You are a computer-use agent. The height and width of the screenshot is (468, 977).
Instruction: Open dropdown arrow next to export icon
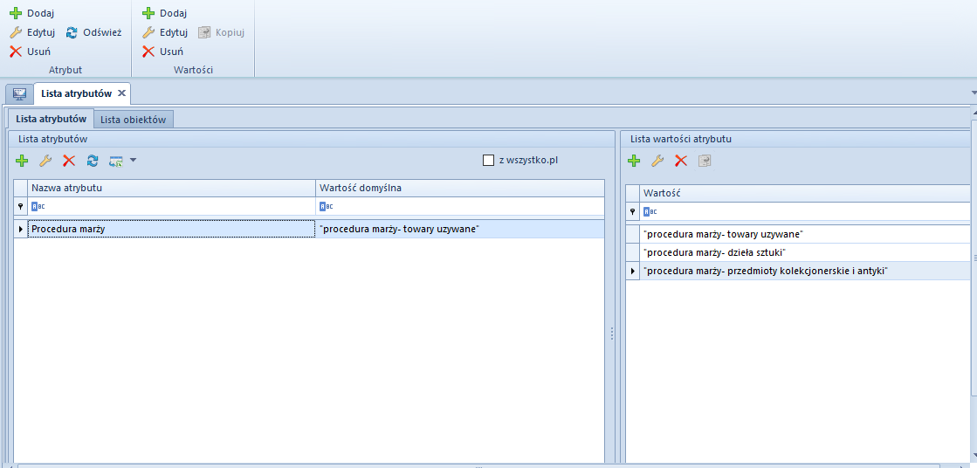pyautogui.click(x=133, y=160)
